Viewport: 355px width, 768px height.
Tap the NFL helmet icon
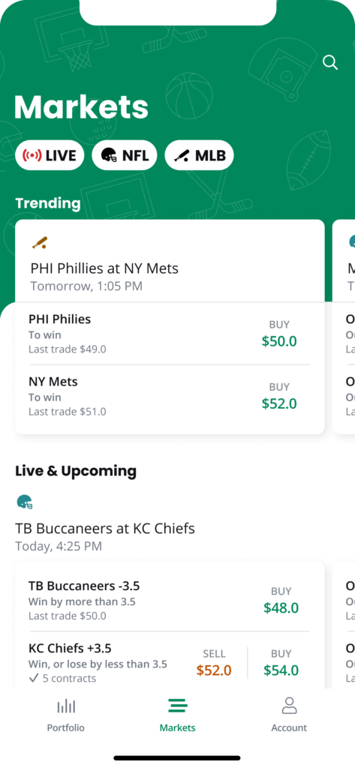109,156
